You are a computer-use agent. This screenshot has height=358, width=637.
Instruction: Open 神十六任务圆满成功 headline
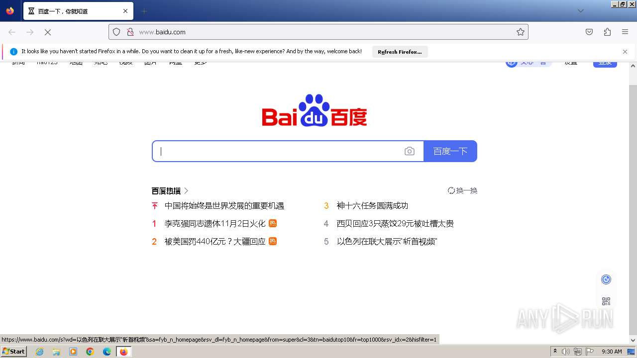pos(372,206)
